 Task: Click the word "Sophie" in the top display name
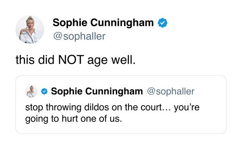tap(70, 23)
